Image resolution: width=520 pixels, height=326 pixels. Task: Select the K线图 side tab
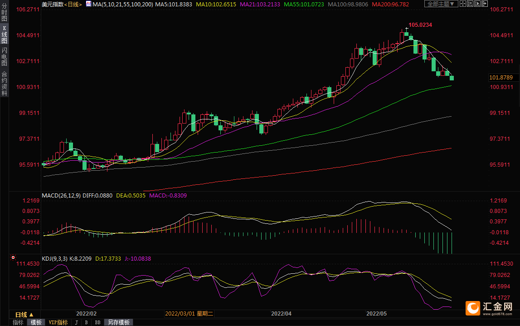click(4, 35)
